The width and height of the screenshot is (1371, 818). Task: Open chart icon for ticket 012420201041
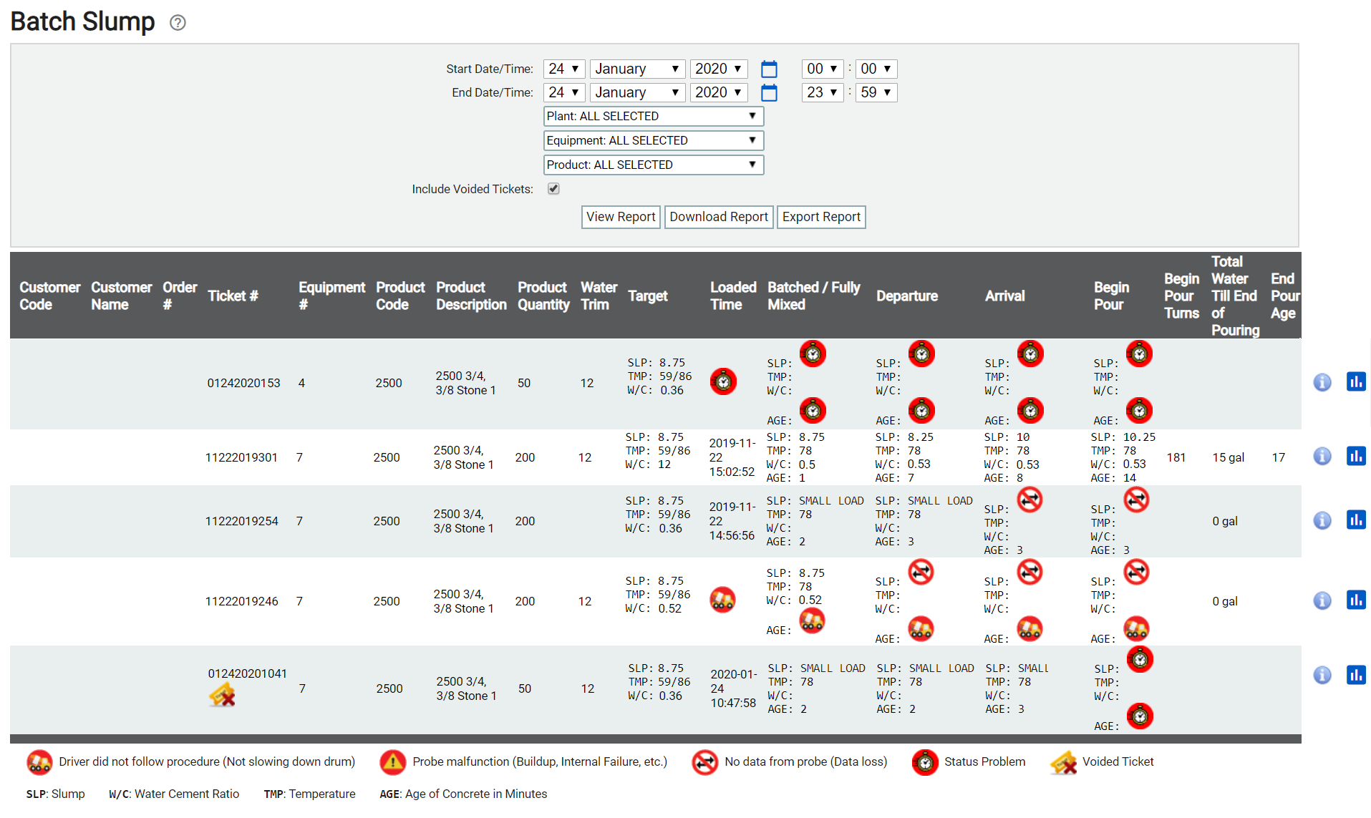pos(1356,675)
